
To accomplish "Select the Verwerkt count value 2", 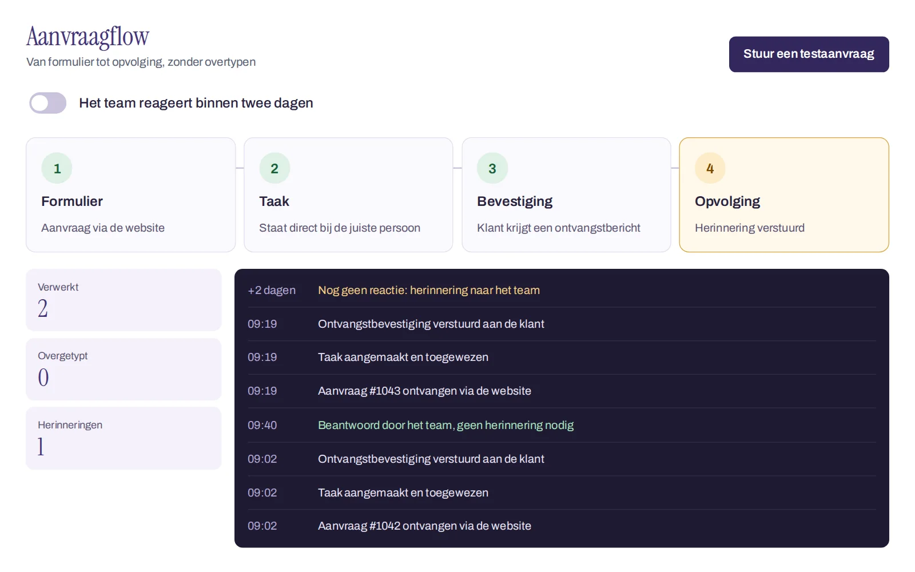I will pyautogui.click(x=43, y=308).
